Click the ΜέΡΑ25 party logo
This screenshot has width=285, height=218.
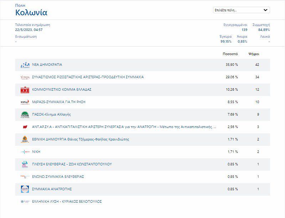tap(25, 102)
